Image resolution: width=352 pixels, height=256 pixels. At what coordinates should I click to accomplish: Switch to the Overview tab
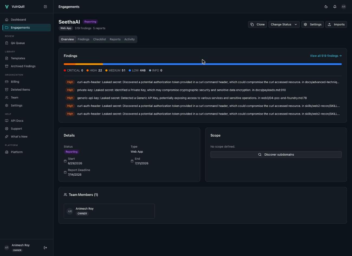[x=67, y=39]
